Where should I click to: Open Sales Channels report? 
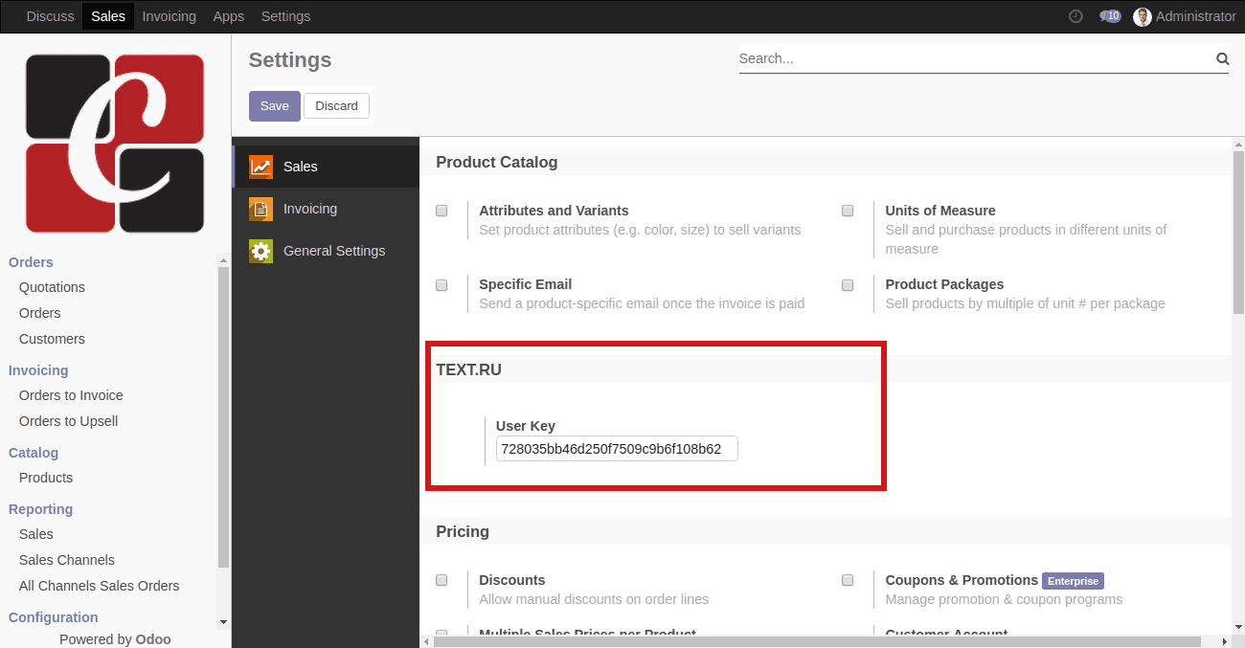click(x=67, y=560)
